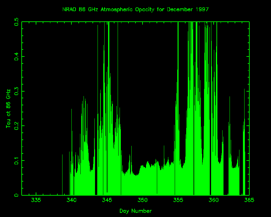
Task: Click the 'Day Number' x-axis label
Action: 135,211
